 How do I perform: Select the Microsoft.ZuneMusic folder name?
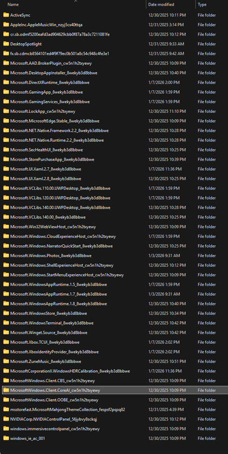pos(45,361)
